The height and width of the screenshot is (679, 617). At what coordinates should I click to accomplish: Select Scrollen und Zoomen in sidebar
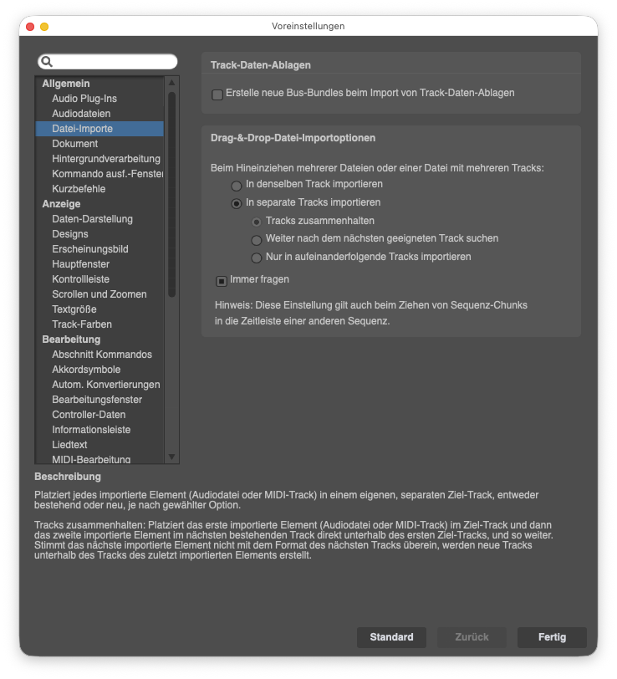pos(99,294)
